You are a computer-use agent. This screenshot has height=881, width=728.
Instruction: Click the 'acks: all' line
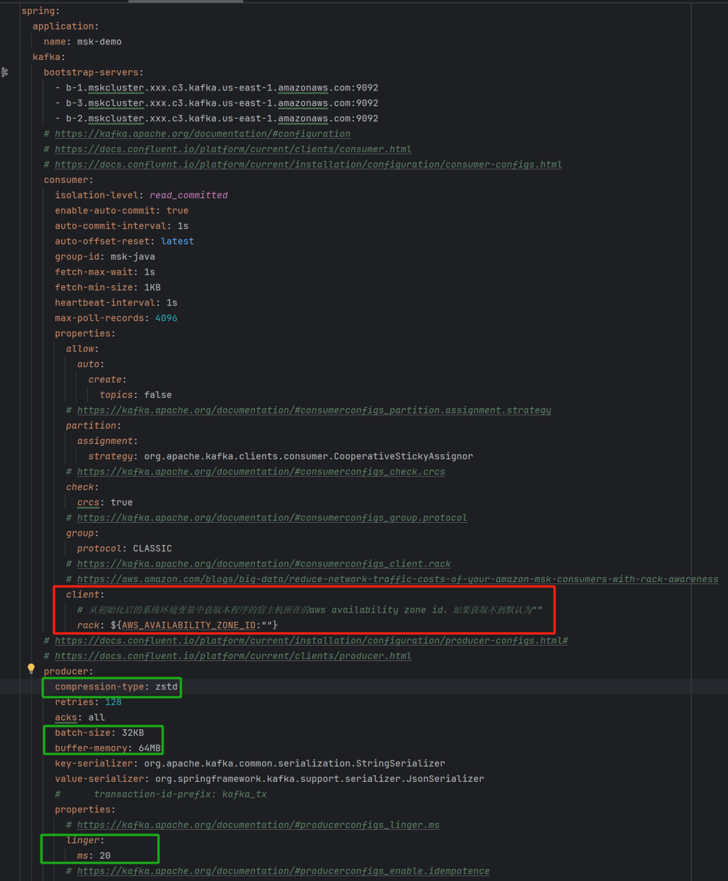click(80, 717)
